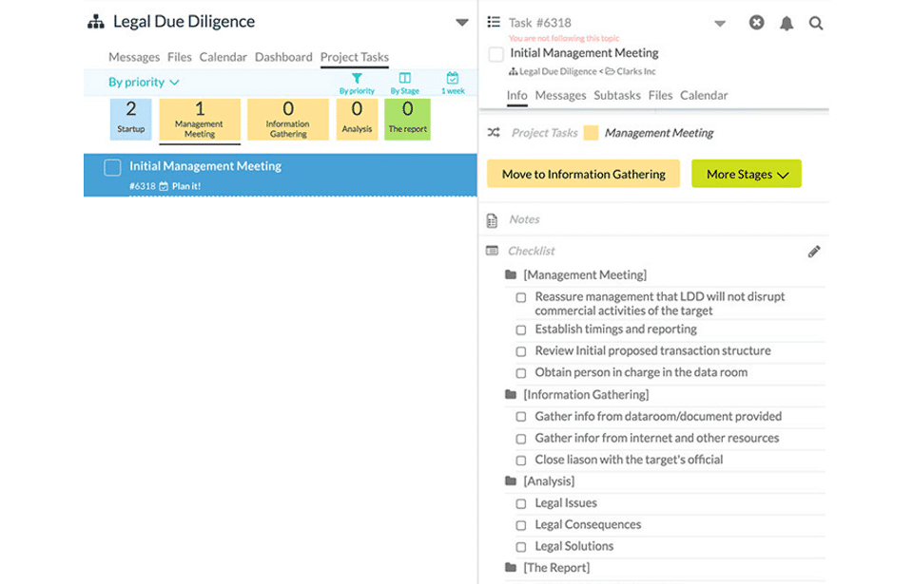Screen dimensions: 913x584
Task: Click the Legal Due Diligence project hierarchy icon
Action: click(x=95, y=22)
